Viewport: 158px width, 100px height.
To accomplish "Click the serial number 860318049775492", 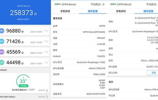I will (96, 94).
